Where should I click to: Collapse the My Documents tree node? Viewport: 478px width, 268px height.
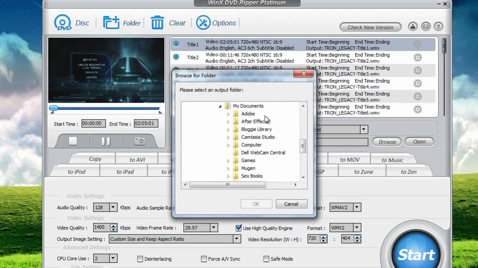(x=220, y=106)
